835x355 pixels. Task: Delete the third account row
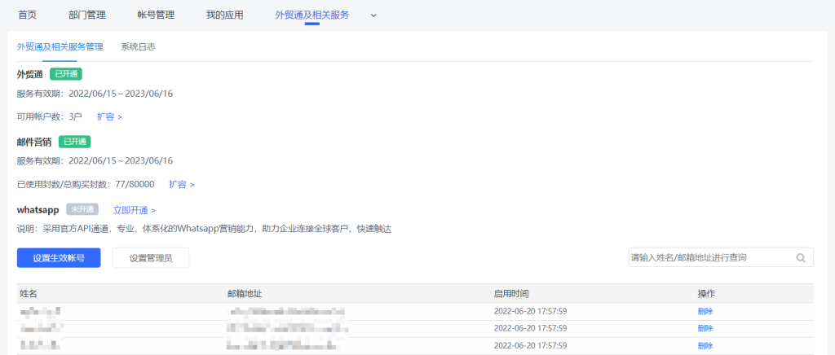[x=705, y=345]
